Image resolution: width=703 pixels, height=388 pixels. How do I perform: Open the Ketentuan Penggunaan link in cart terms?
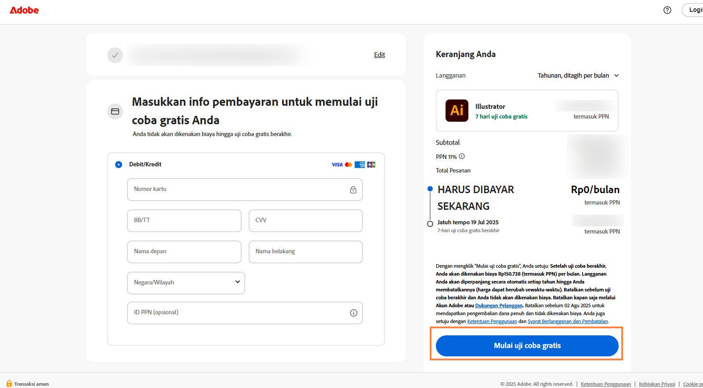point(492,321)
